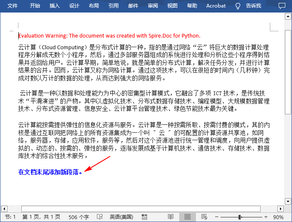Open the Acrobat ribbon tab
This screenshot has height=222, width=292.
pos(216,6)
